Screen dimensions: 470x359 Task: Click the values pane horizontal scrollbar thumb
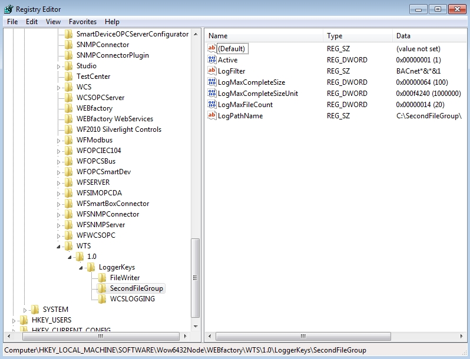point(303,336)
